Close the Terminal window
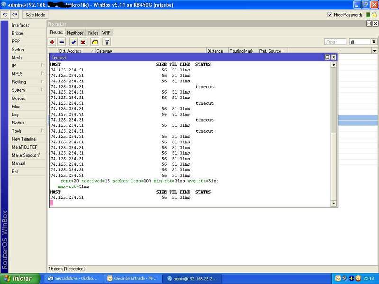The width and height of the screenshot is (379, 284). [x=334, y=57]
